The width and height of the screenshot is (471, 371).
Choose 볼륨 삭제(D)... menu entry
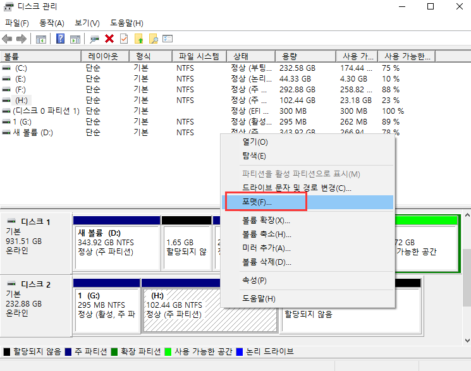(x=308, y=262)
